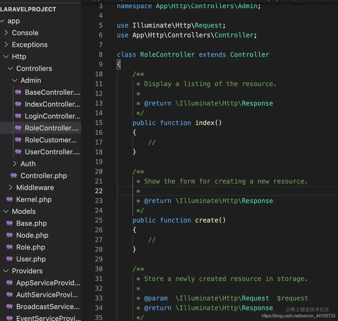Open BaseController file in explorer
The height and width of the screenshot is (321, 338).
click(x=41, y=92)
